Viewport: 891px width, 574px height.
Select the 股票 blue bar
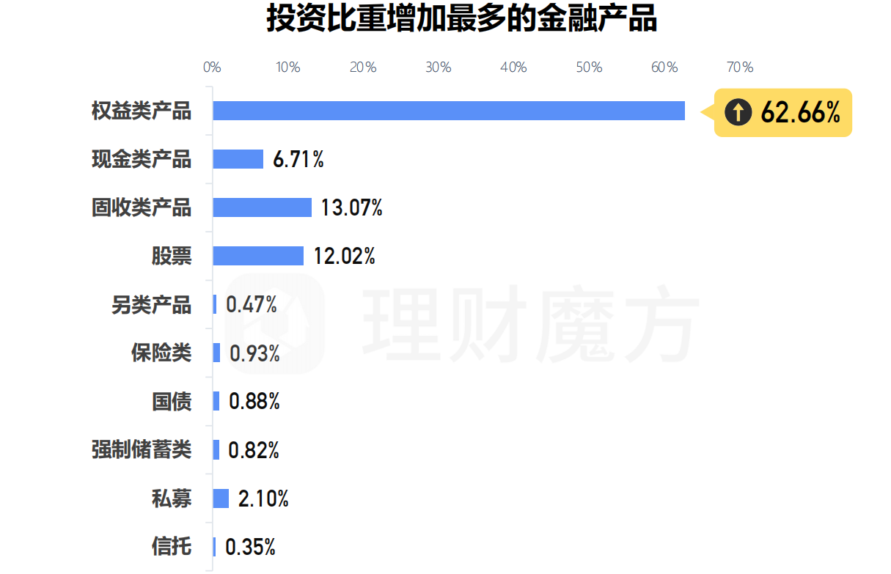[258, 256]
